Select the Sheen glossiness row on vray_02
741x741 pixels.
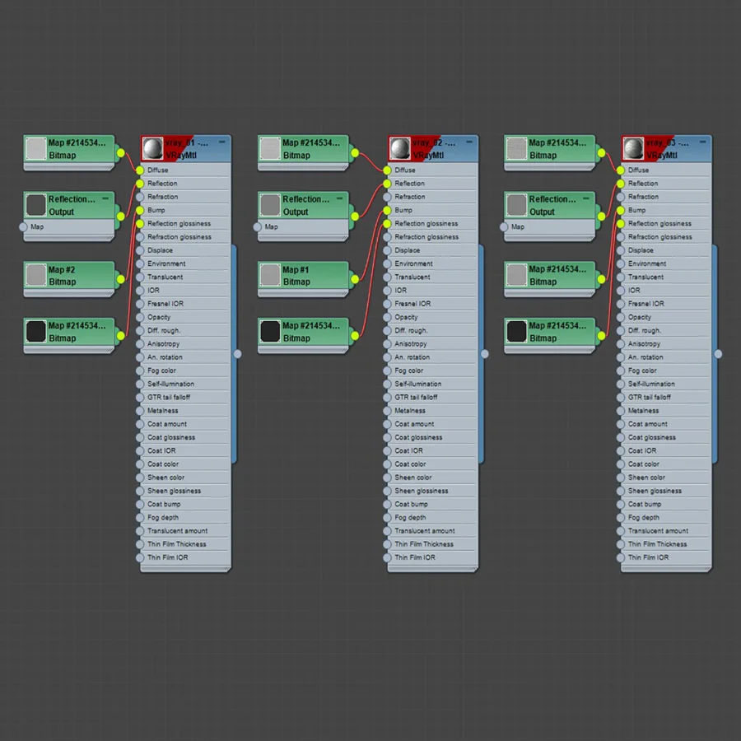pos(433,491)
